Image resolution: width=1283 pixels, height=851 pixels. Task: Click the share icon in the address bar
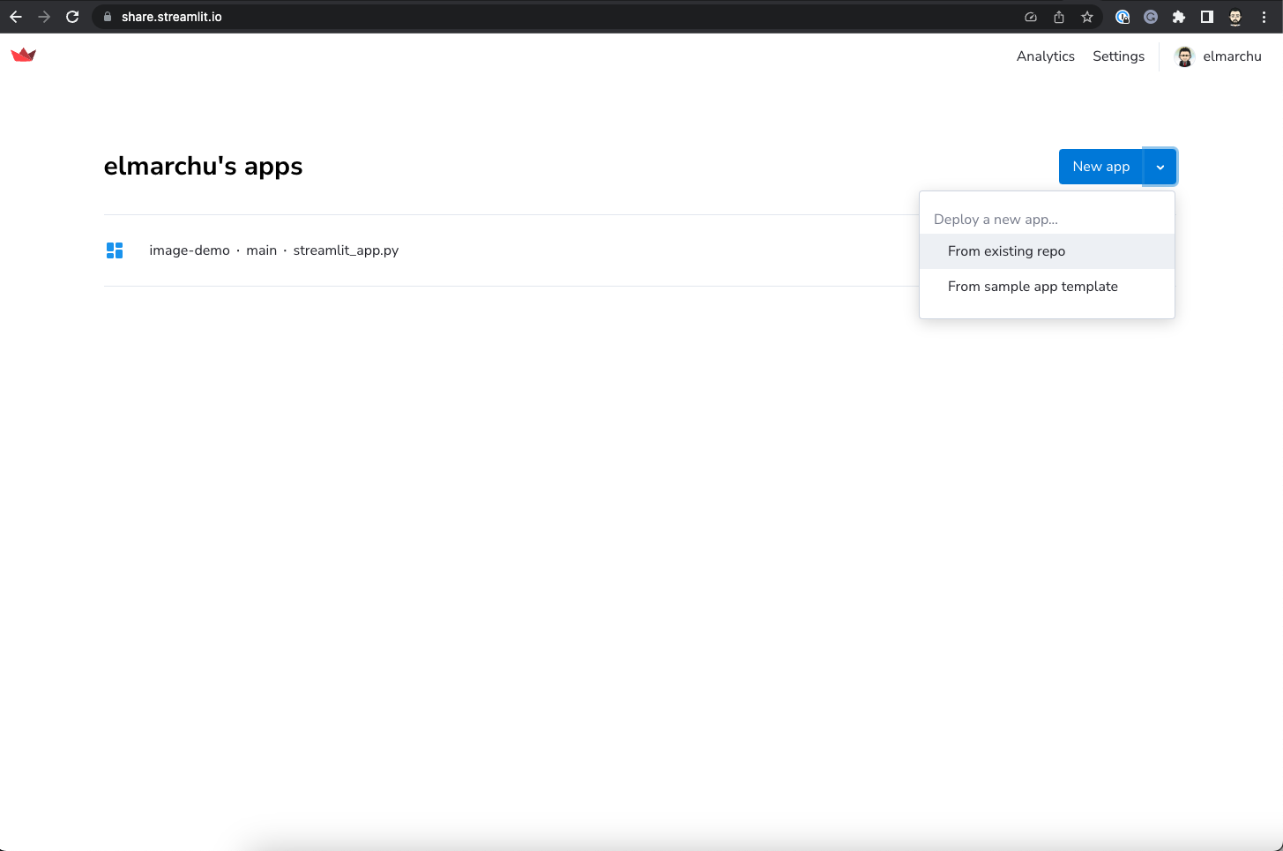(x=1058, y=17)
